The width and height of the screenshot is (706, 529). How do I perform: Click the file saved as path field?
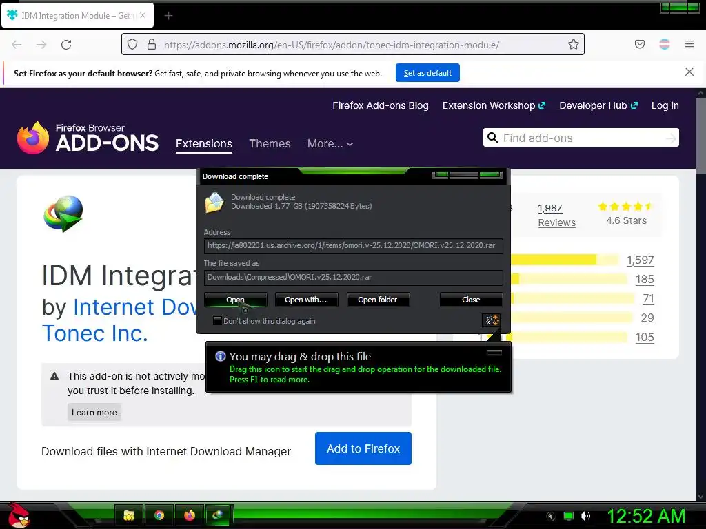coord(354,278)
